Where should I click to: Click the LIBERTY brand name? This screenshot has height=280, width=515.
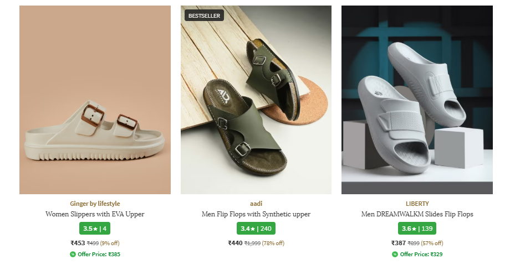click(417, 204)
